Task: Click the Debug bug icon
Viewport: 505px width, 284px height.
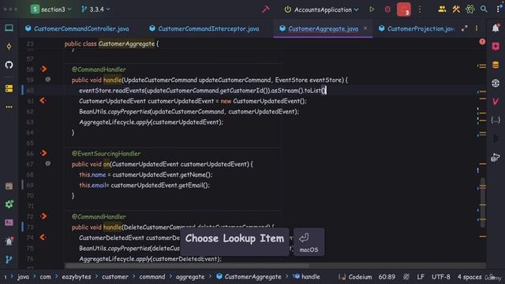Action: pos(387,9)
